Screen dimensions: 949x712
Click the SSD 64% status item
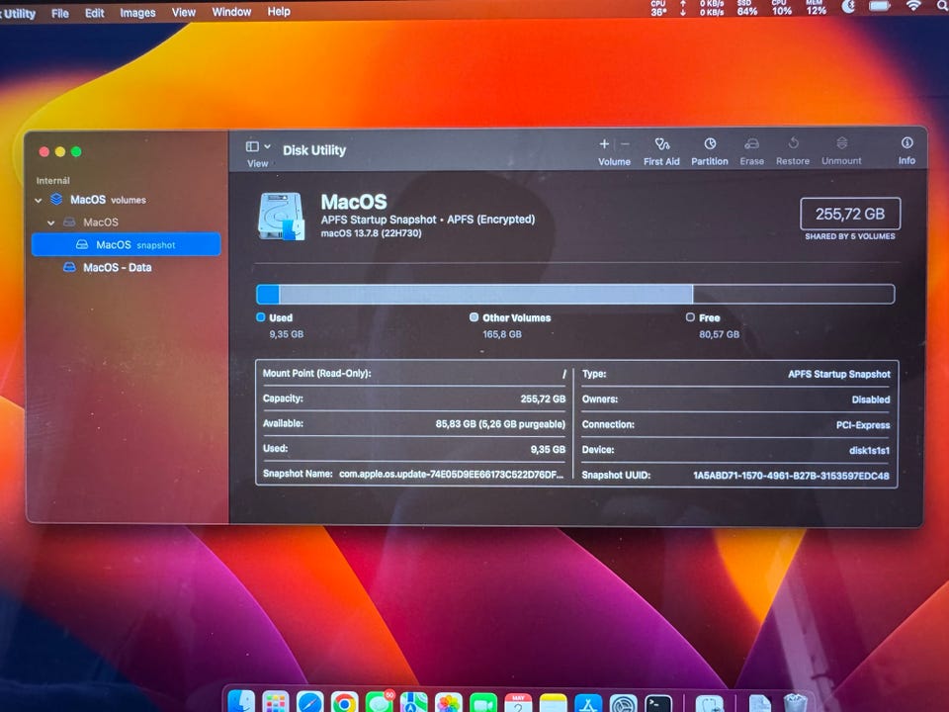click(747, 8)
